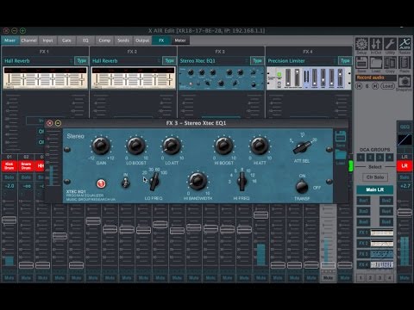Image resolution: width=414 pixels, height=310 pixels.
Task: Click the HI BOOST knob
Action: point(223,146)
